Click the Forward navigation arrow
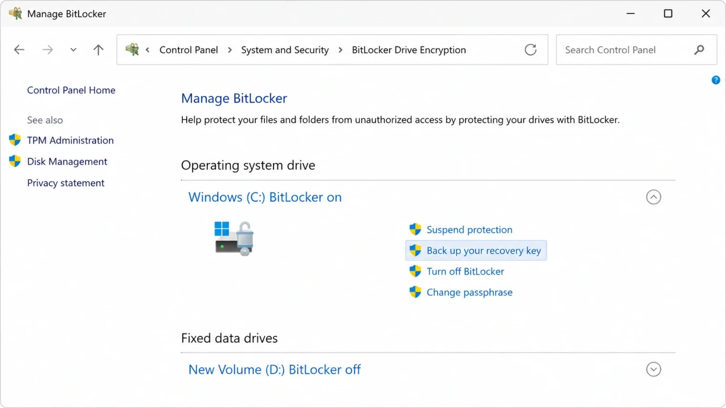726x408 pixels. 47,50
